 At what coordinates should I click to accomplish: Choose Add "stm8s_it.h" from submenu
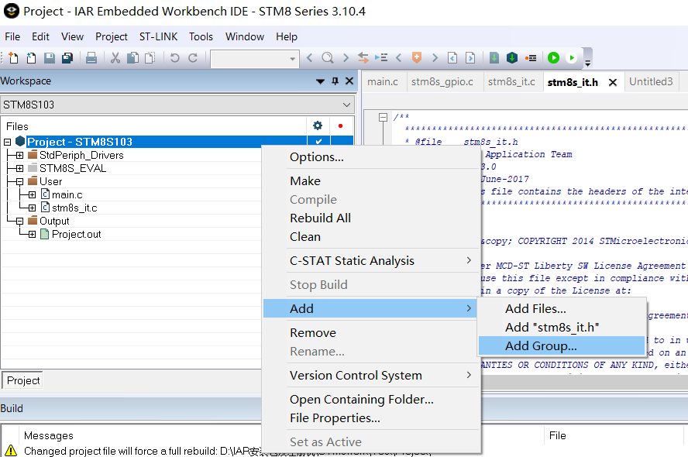(x=562, y=327)
